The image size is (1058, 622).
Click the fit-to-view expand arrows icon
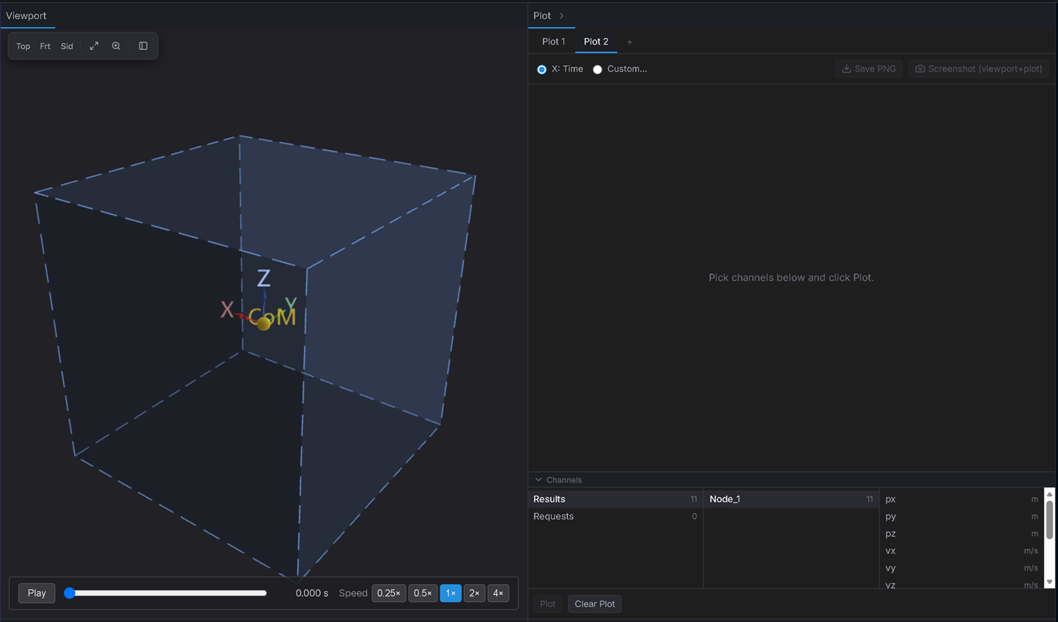click(x=94, y=46)
